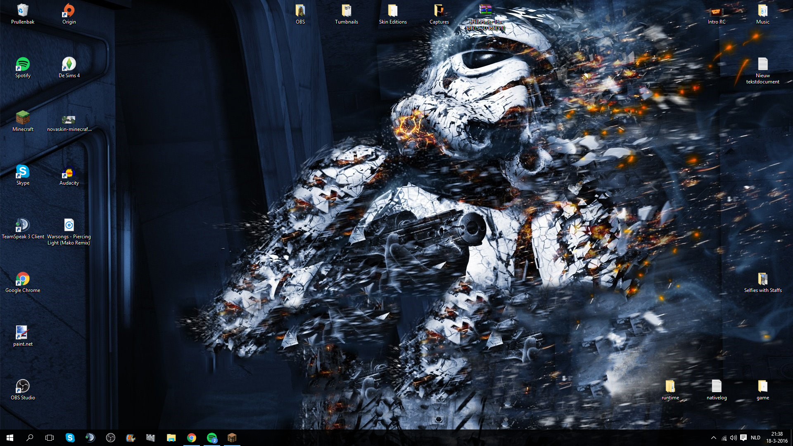This screenshot has width=793, height=446.
Task: Select the OBS folder on desktop
Action: [300, 14]
